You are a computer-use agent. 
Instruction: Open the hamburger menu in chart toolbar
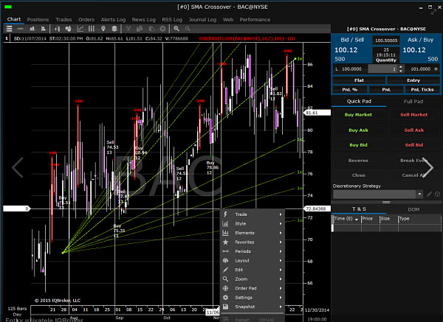pos(9,29)
